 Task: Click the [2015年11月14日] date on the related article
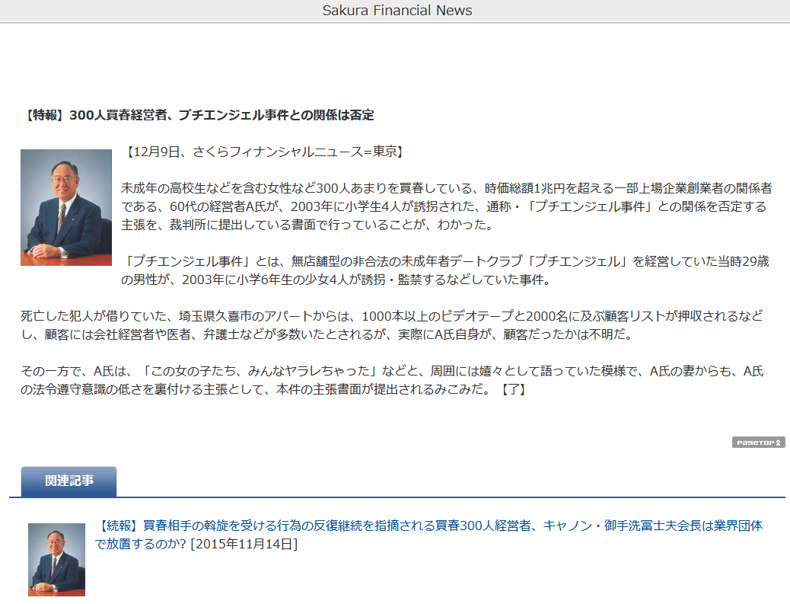pos(244,544)
